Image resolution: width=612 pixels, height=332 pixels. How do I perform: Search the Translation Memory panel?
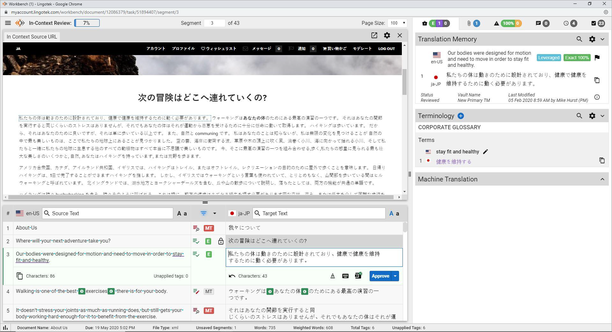click(x=579, y=39)
